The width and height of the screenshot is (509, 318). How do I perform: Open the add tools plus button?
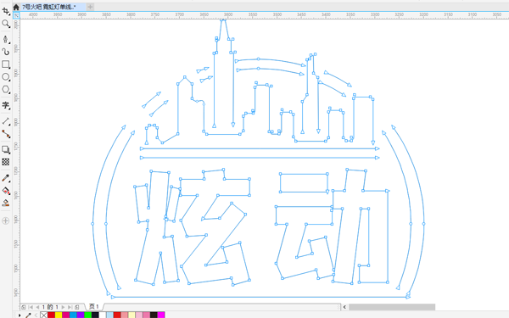coord(6,221)
